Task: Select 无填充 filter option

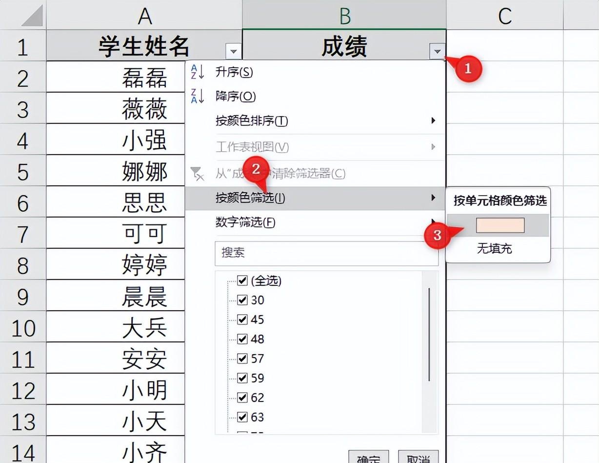Action: [495, 249]
